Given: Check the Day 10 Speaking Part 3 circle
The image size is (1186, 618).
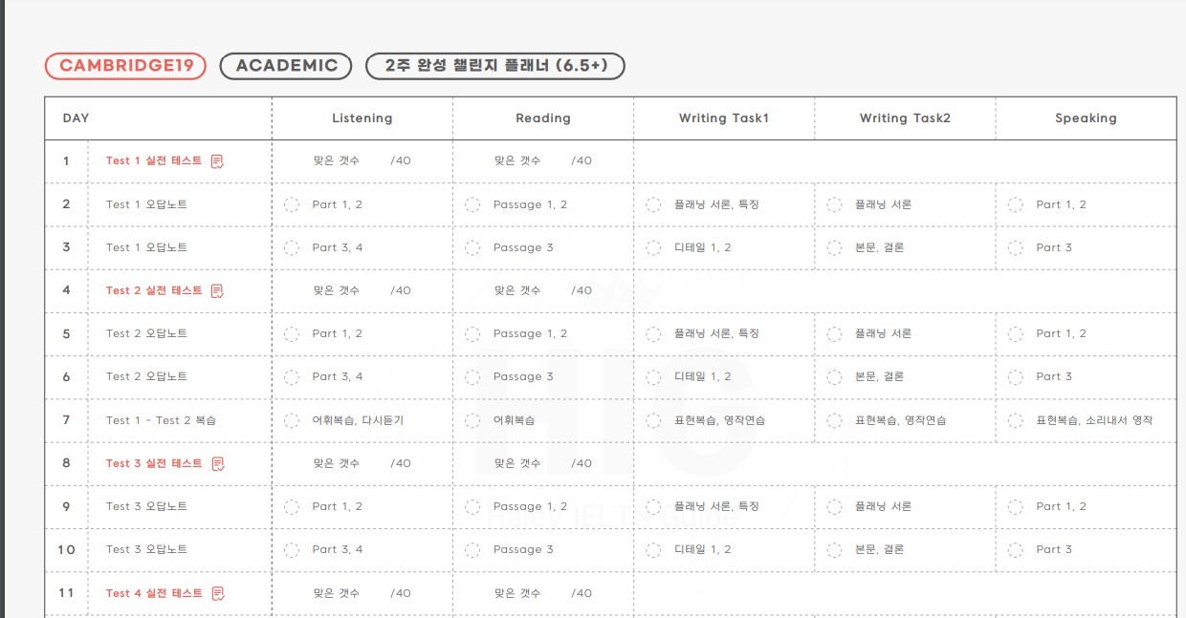Looking at the screenshot, I should (1016, 549).
